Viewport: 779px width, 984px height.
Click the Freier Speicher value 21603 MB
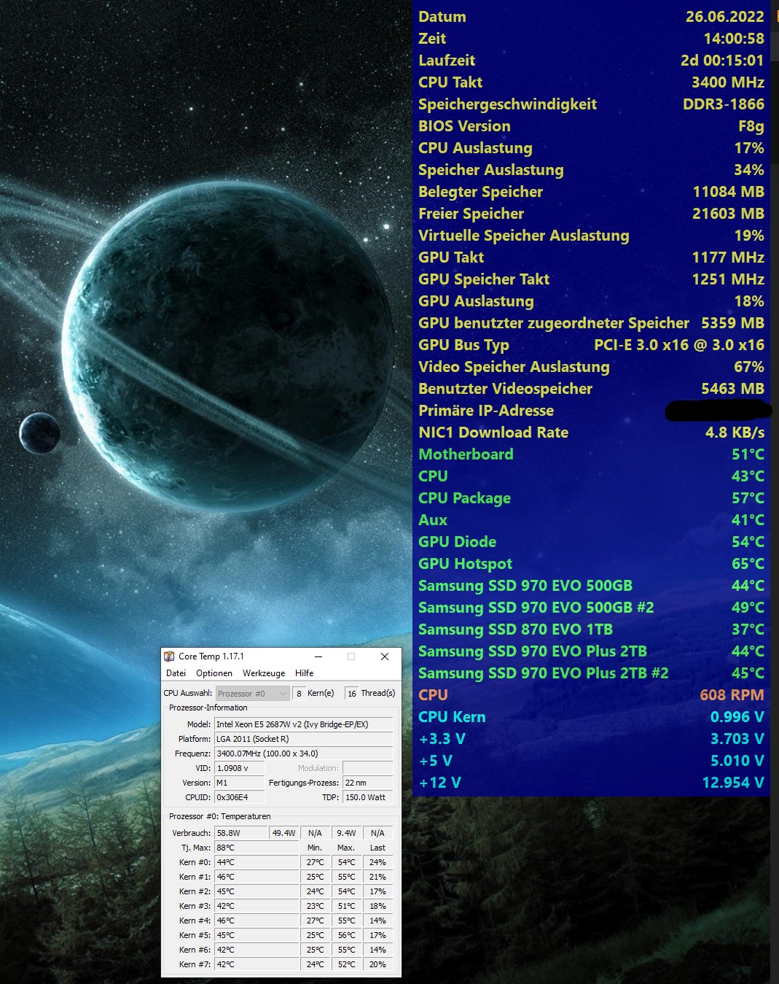tap(728, 214)
